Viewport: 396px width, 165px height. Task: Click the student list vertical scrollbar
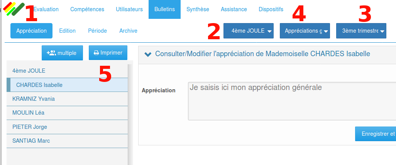130,115
